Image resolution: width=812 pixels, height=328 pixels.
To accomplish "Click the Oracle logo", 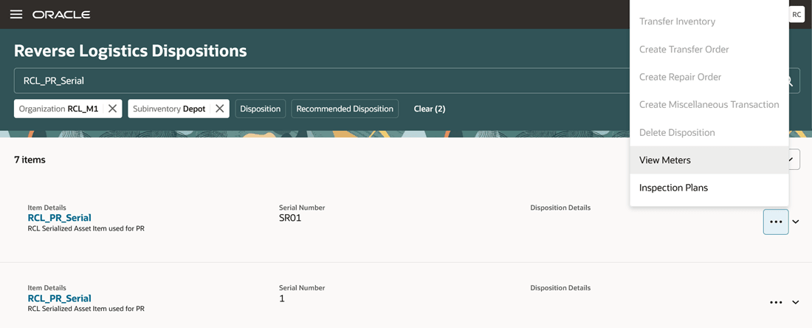I will click(61, 15).
